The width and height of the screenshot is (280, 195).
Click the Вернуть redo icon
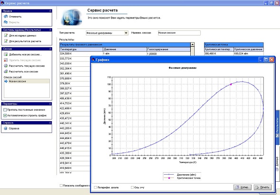[6, 22]
